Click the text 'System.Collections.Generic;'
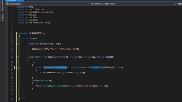The image size is (182, 102). [x=40, y=12]
